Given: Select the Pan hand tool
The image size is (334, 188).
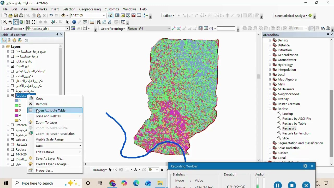Looking at the screenshot, I should (x=16, y=22).
